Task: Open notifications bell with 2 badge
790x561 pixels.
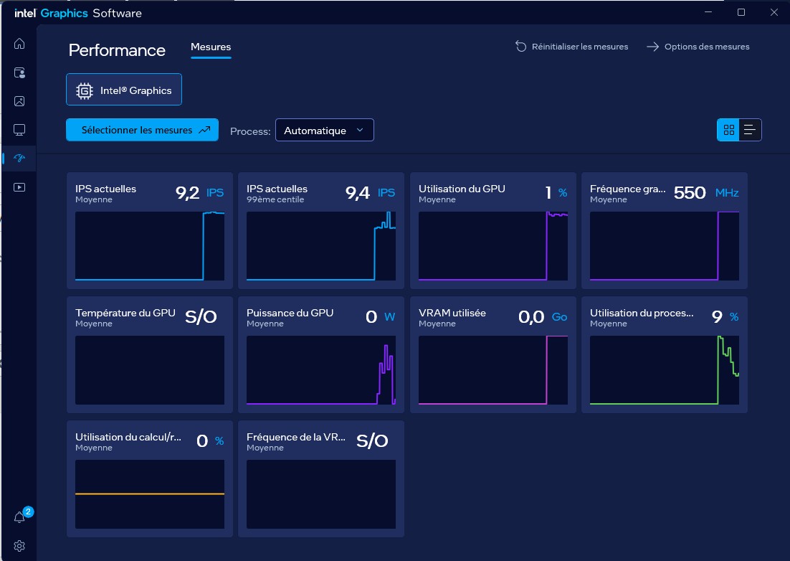Action: (20, 517)
